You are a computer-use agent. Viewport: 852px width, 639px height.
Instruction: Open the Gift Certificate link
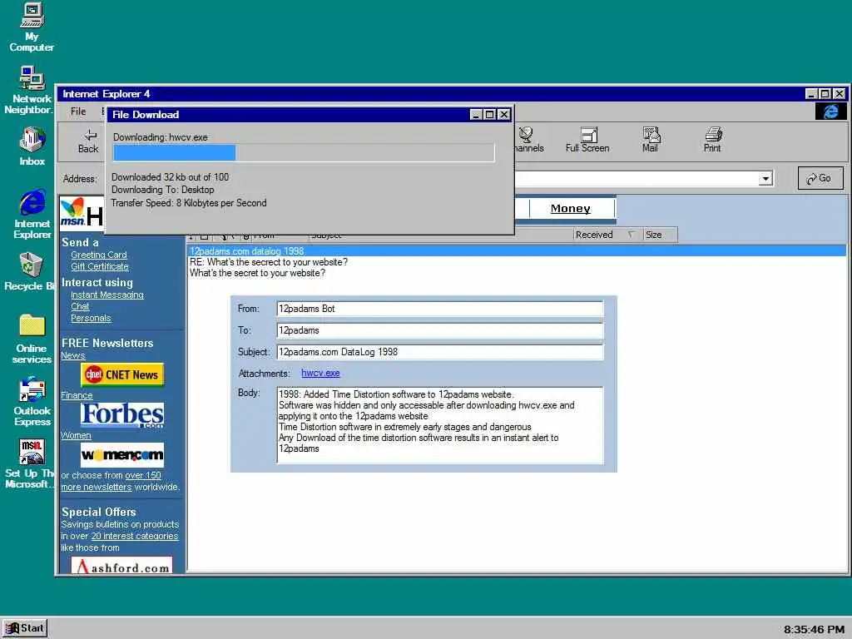click(100, 266)
